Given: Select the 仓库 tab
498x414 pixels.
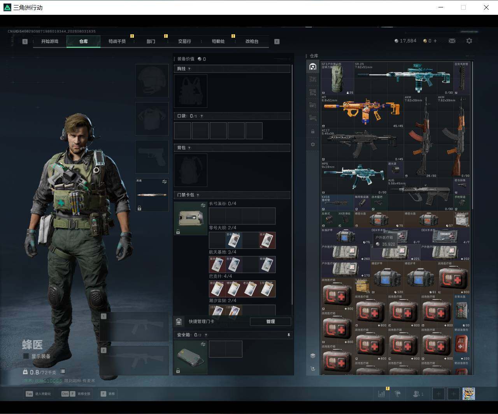Looking at the screenshot, I should point(84,41).
